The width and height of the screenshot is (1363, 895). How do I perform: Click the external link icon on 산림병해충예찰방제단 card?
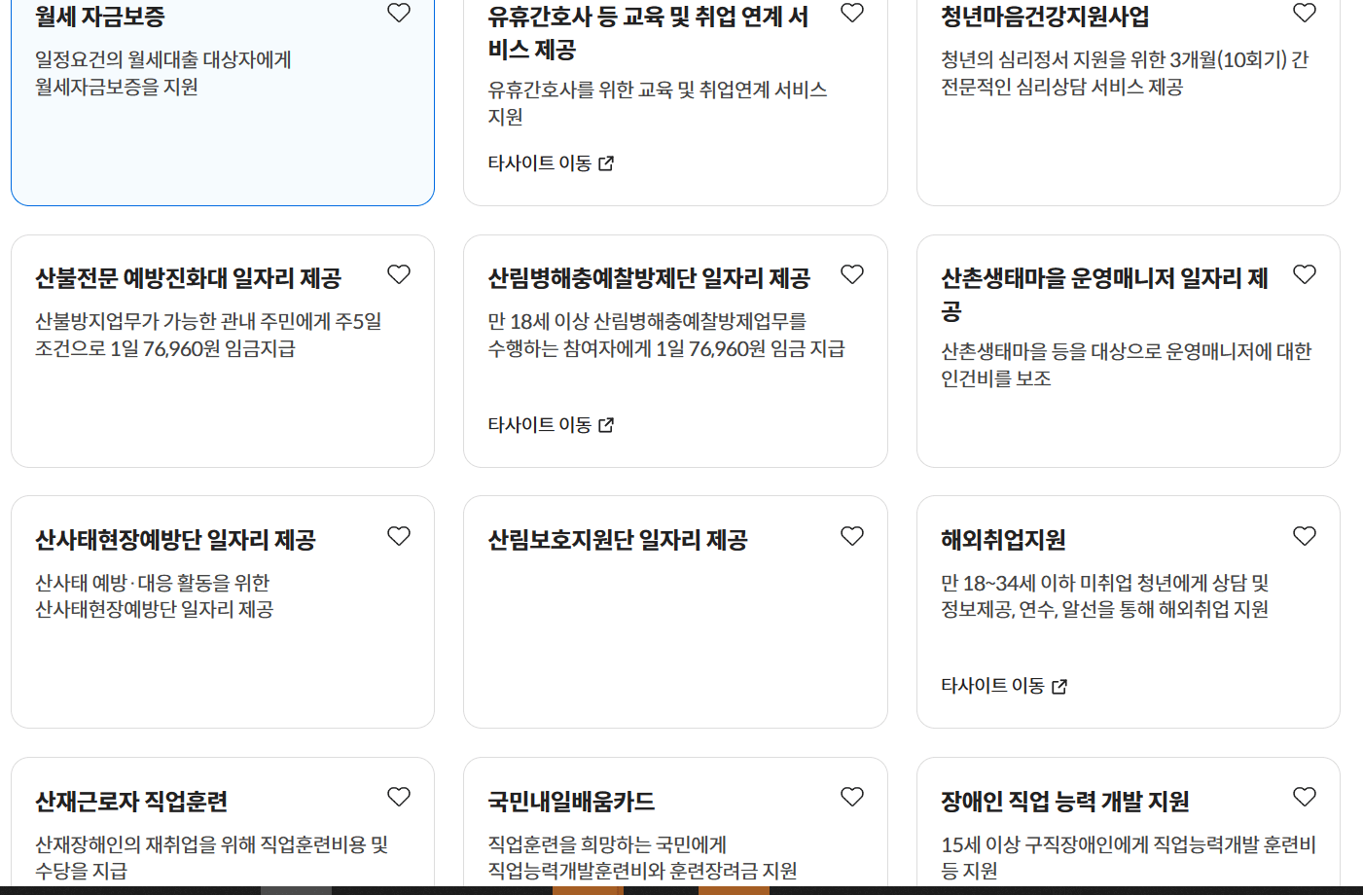[609, 424]
